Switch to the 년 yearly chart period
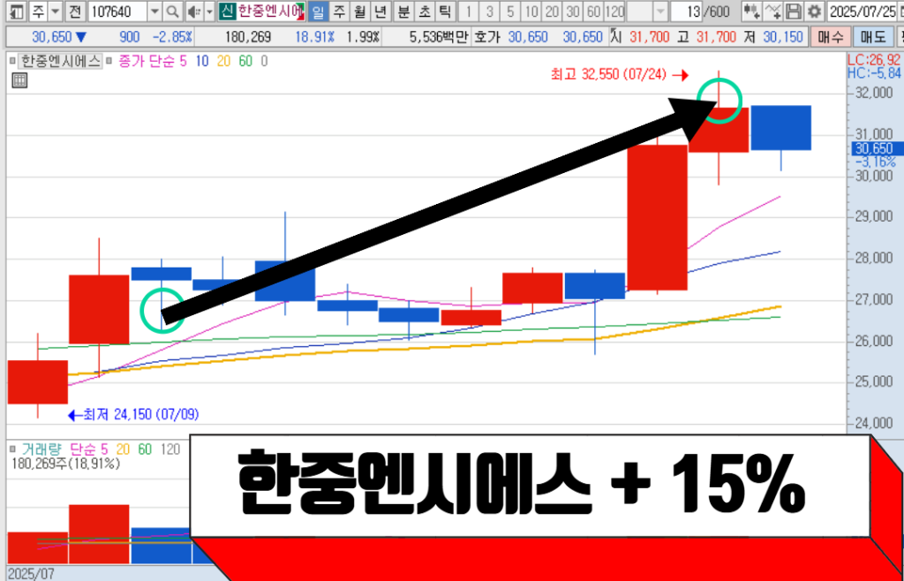Screen dimensions: 904x581 point(380,11)
